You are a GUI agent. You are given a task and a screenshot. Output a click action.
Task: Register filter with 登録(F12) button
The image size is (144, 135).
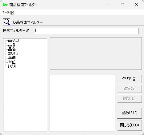pos(130,113)
